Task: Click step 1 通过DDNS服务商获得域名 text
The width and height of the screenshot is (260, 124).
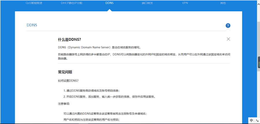Action: [x=92, y=91]
